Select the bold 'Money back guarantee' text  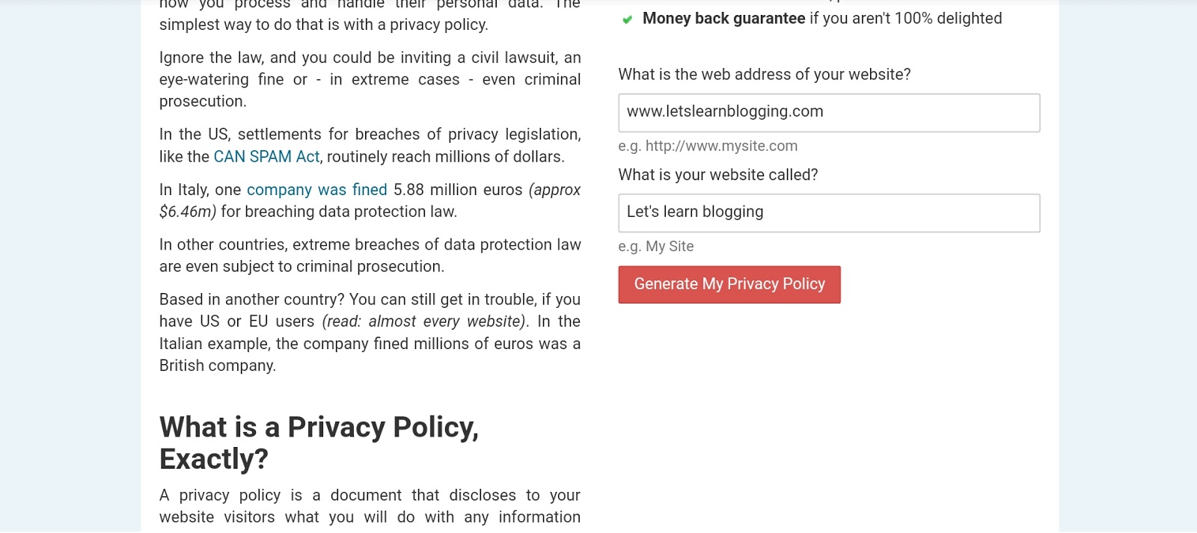724,19
